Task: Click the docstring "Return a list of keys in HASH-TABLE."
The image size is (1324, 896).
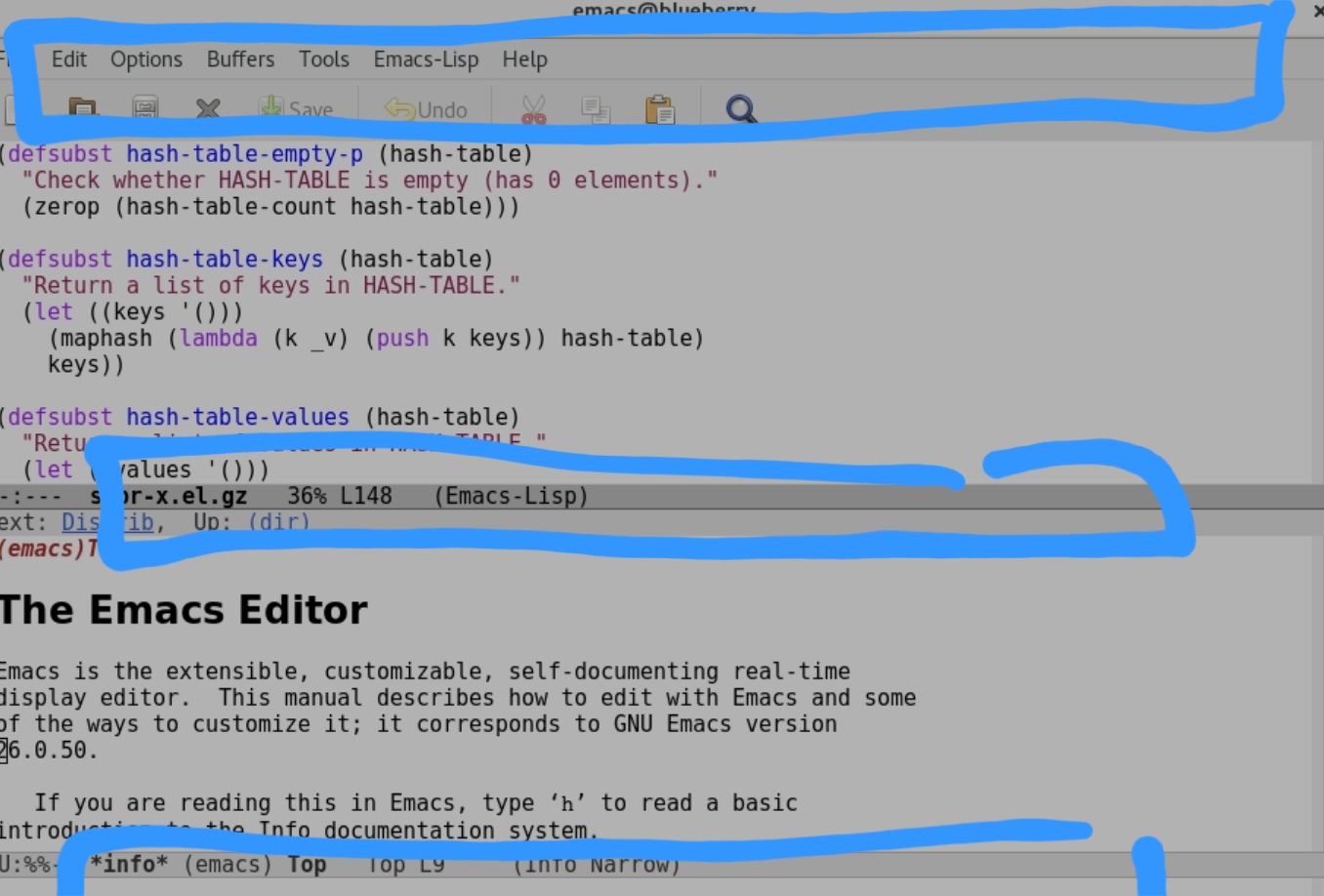Action: point(271,286)
